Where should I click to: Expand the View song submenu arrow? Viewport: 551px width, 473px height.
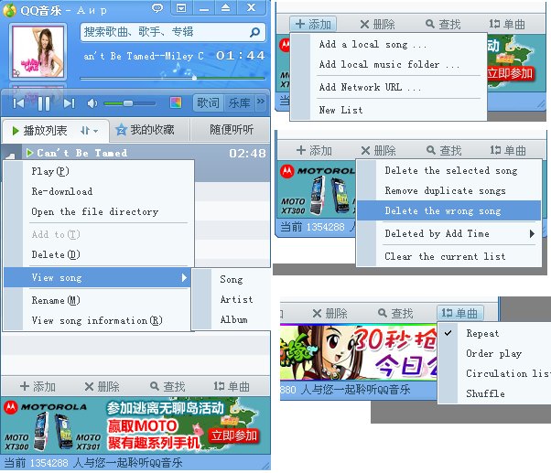pos(184,278)
